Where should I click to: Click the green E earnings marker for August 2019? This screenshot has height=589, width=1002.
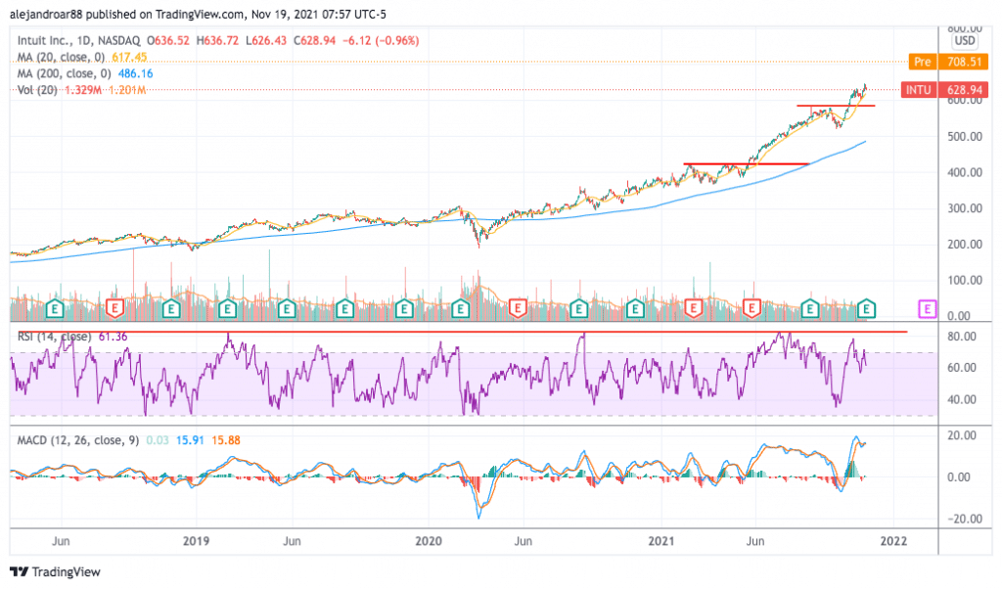(x=345, y=309)
